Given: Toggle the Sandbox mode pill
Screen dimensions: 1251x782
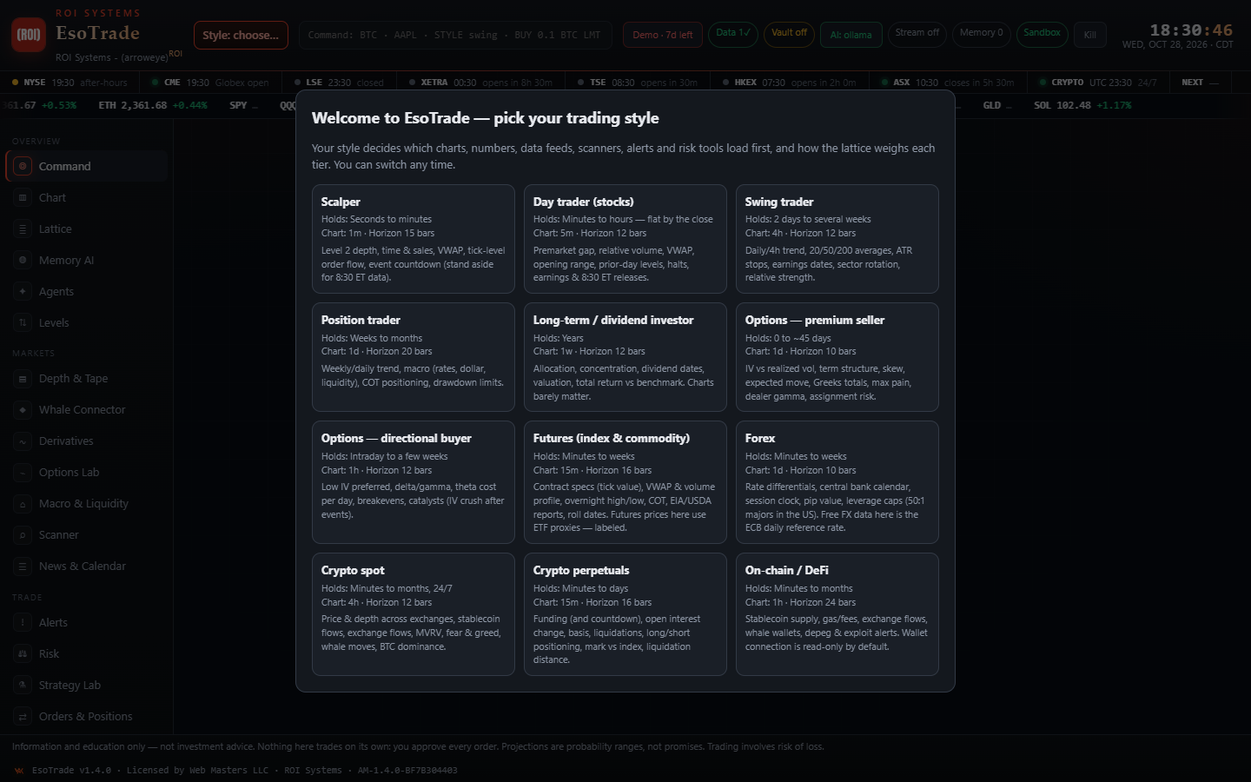Looking at the screenshot, I should (x=1042, y=34).
